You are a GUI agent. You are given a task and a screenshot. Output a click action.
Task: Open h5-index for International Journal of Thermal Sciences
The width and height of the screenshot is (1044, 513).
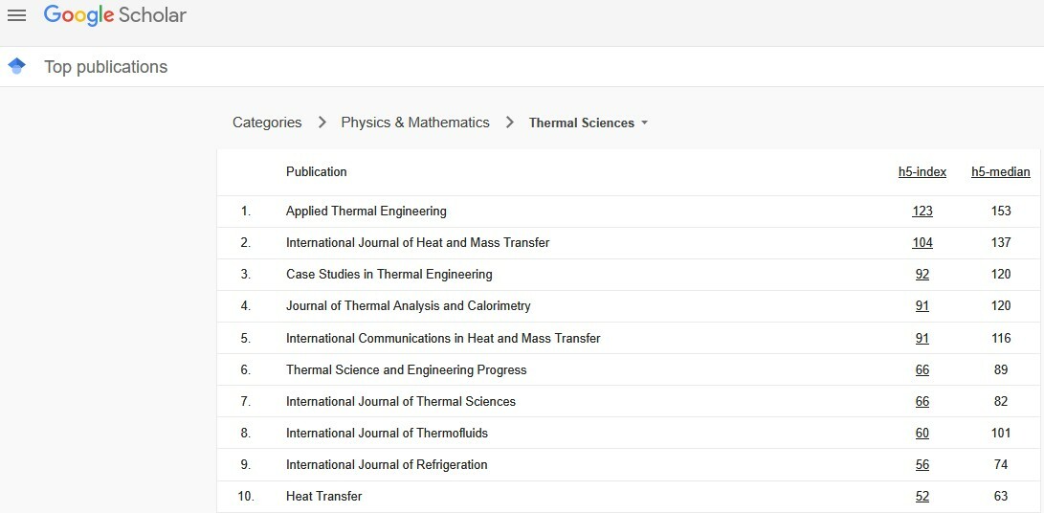(x=922, y=401)
